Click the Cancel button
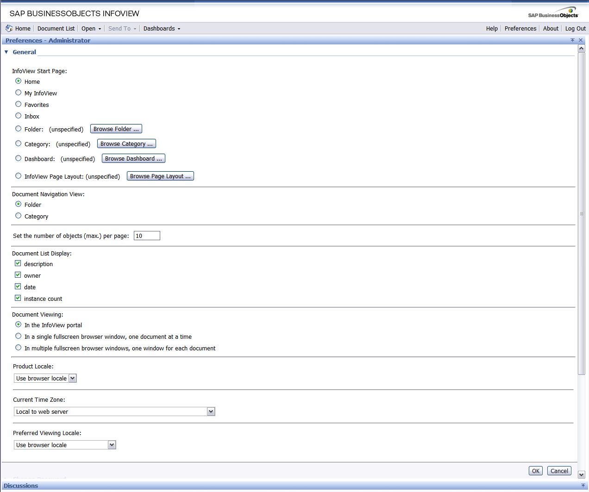This screenshot has height=492, width=589. pyautogui.click(x=559, y=471)
